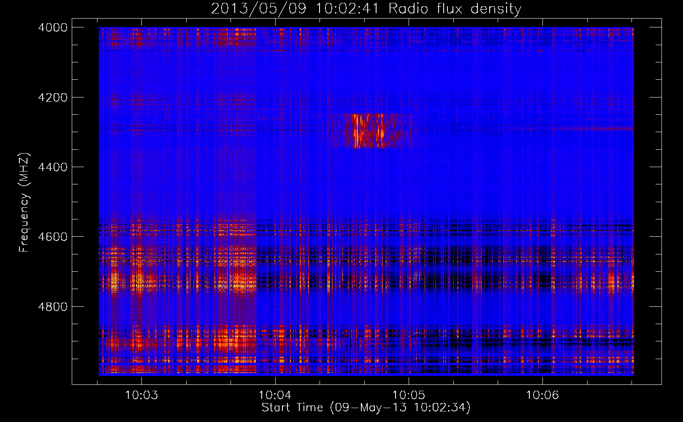Click the plot title '2013/05/09 10:02:41 Radio flux density'

click(x=366, y=9)
